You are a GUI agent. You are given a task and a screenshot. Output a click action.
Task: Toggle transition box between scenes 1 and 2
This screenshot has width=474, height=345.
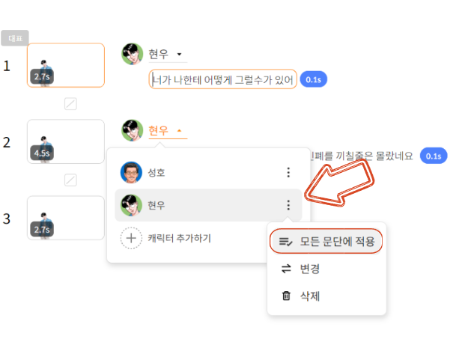click(70, 103)
